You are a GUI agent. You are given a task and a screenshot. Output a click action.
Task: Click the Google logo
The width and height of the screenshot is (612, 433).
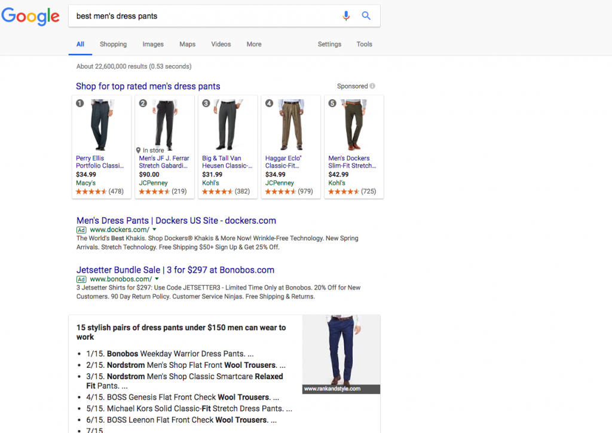click(x=30, y=17)
